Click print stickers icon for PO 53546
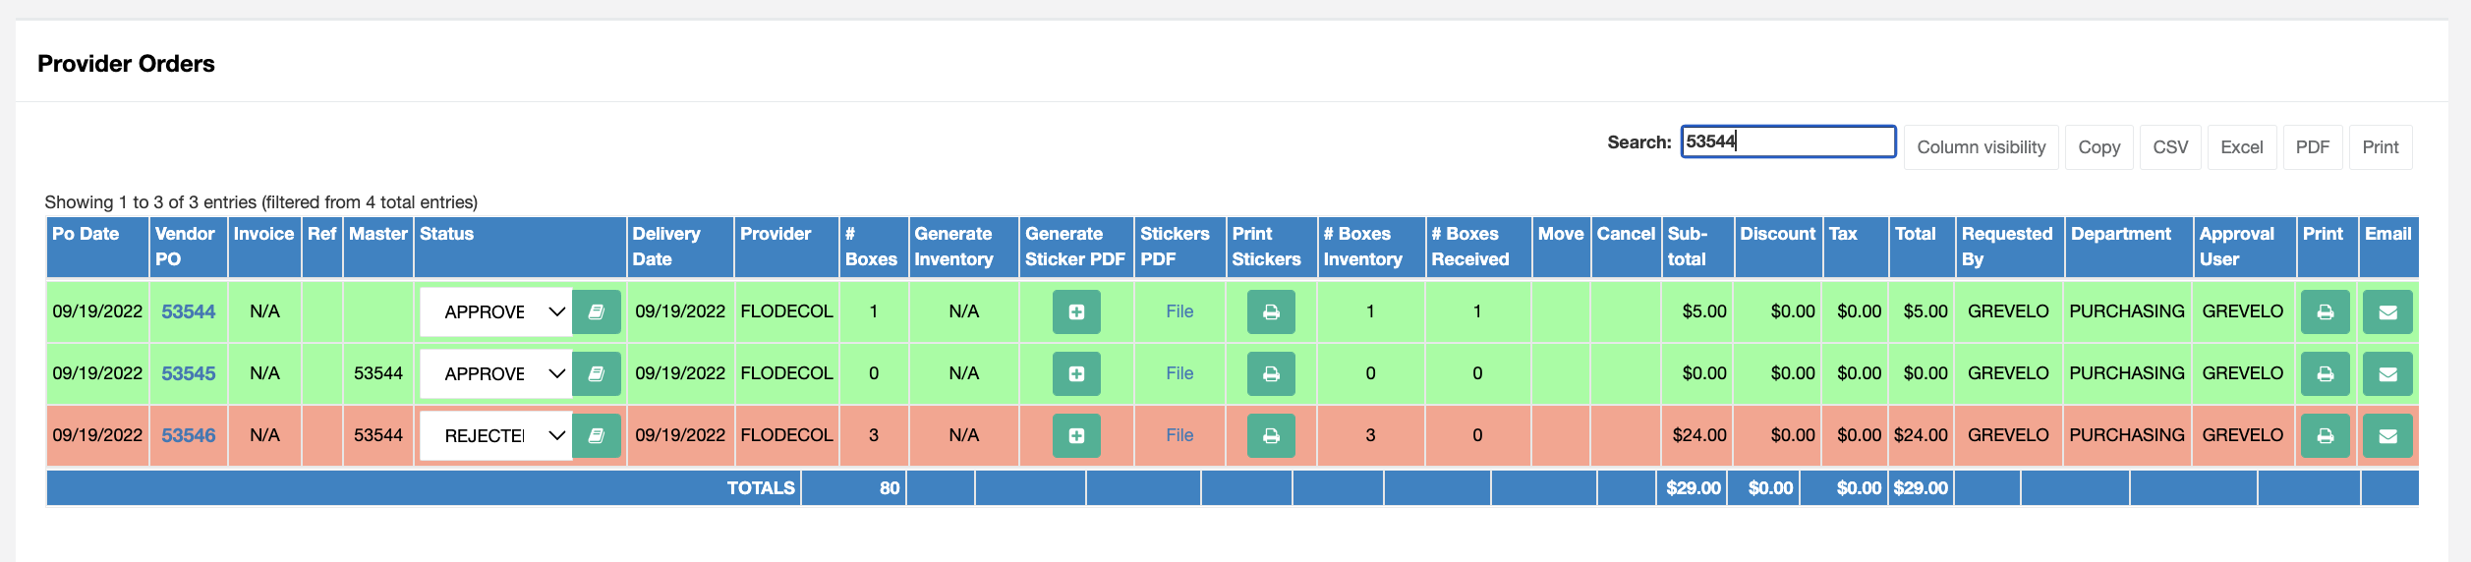 coord(1271,435)
